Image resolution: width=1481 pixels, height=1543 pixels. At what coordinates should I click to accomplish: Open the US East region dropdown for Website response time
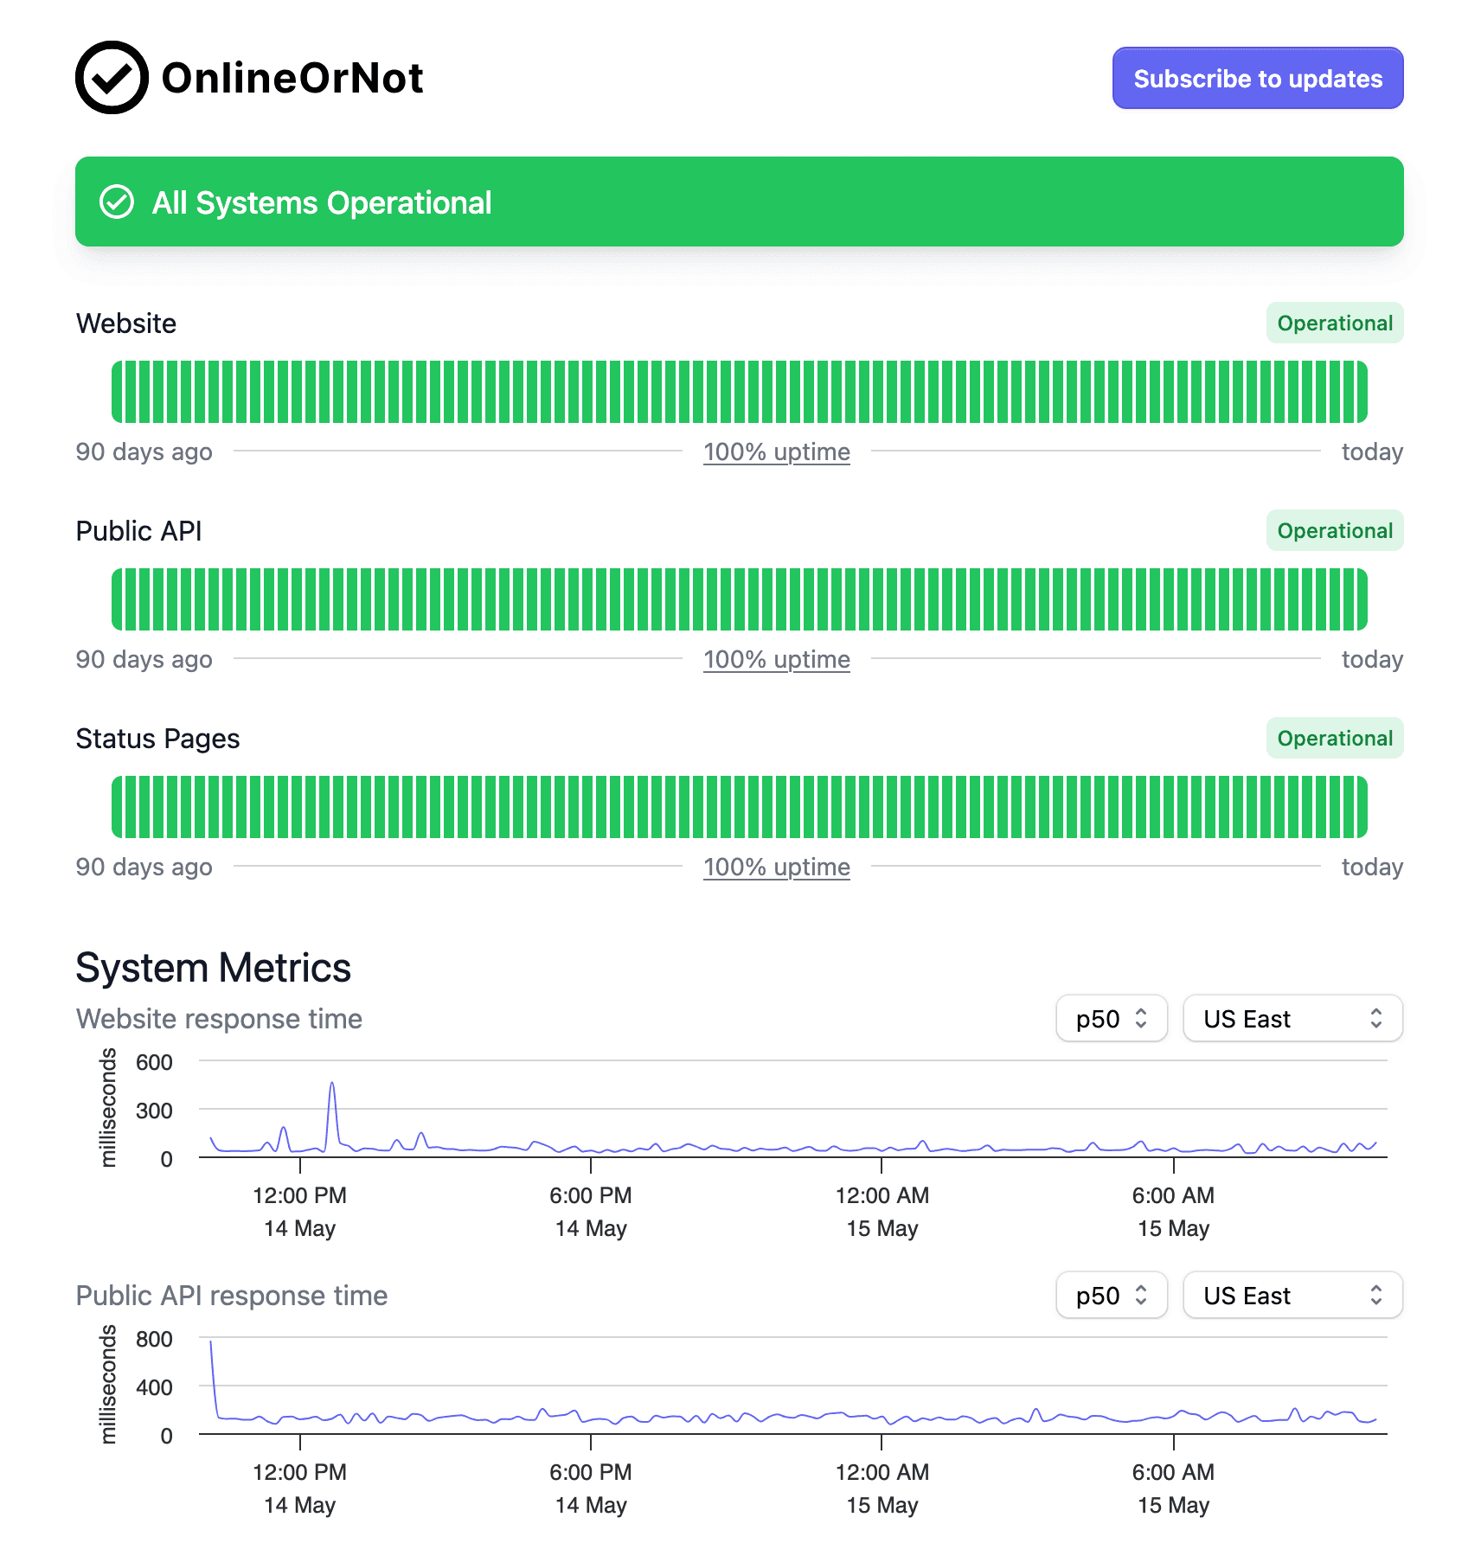[x=1292, y=1018]
